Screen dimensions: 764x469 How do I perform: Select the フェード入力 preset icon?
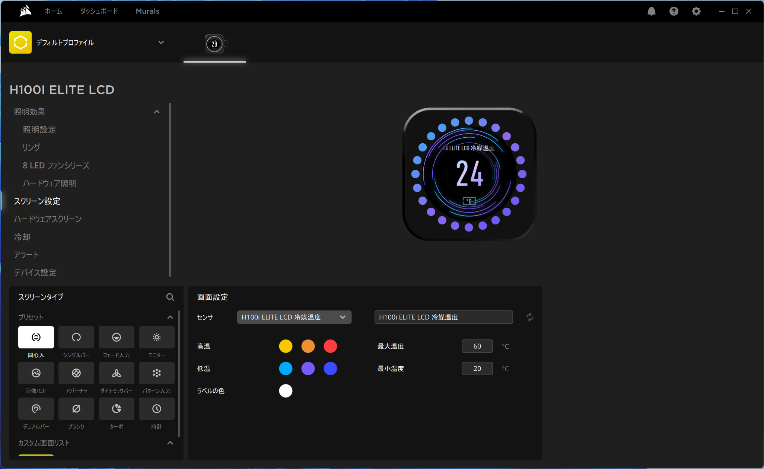117,337
